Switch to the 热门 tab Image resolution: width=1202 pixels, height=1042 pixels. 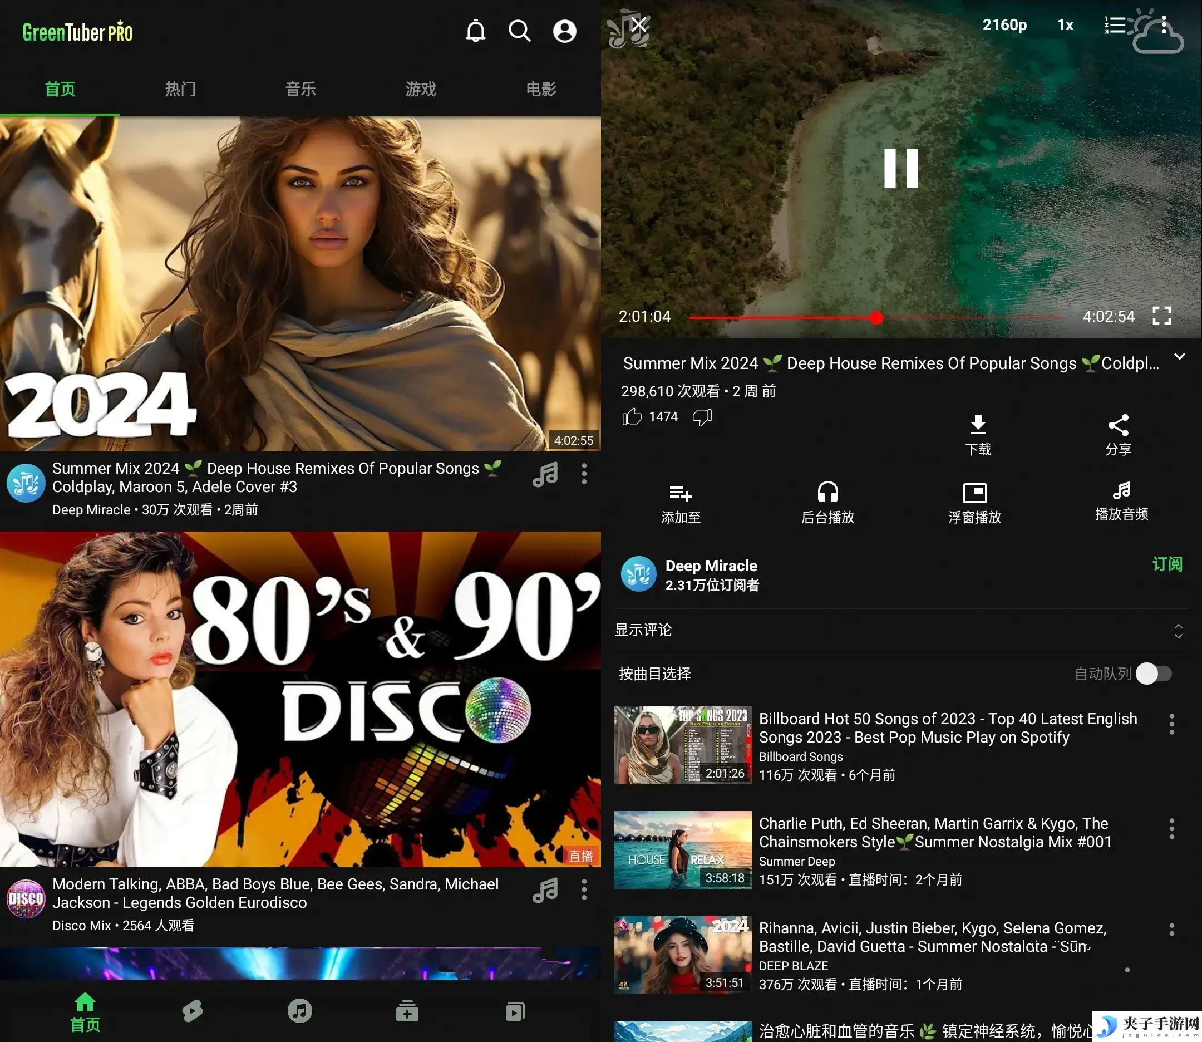[180, 89]
